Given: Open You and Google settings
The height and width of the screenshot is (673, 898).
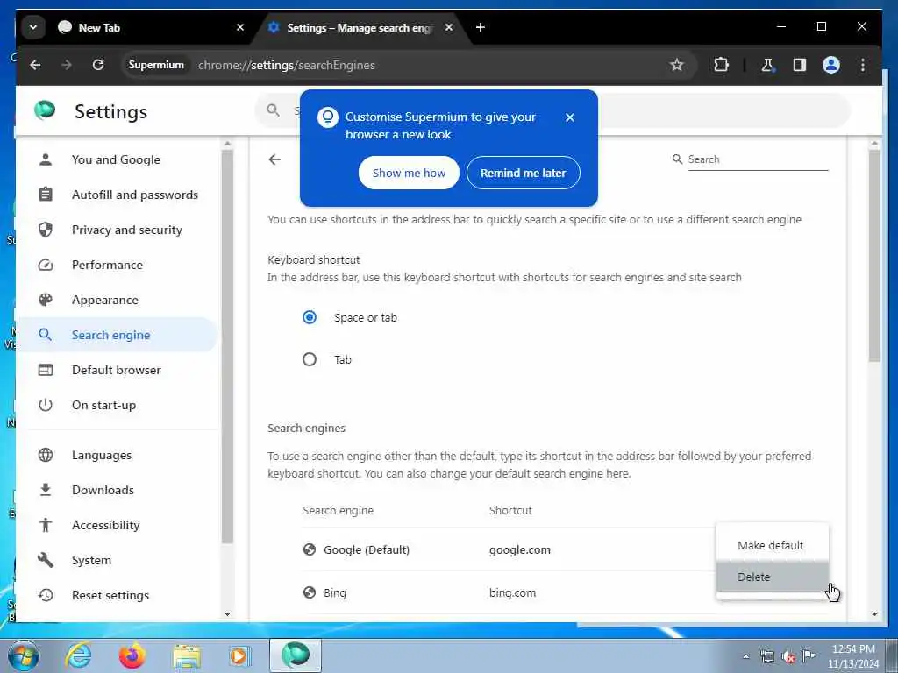Looking at the screenshot, I should point(118,159).
